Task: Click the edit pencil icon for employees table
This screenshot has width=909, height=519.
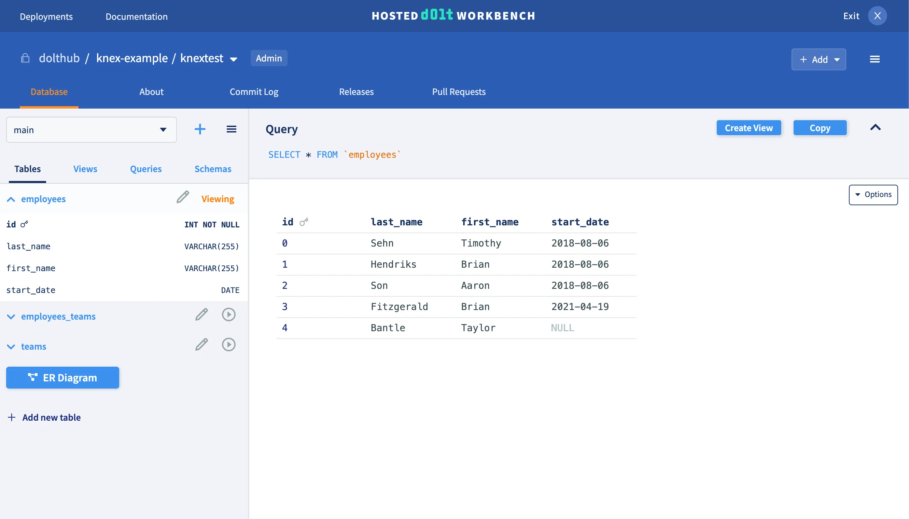Action: (182, 197)
